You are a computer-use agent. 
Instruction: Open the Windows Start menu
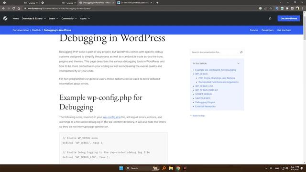[x=121, y=168]
